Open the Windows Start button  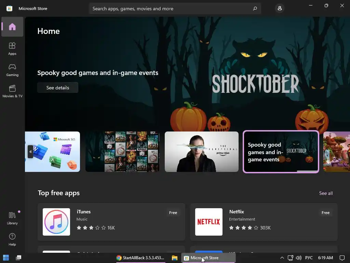click(6, 258)
